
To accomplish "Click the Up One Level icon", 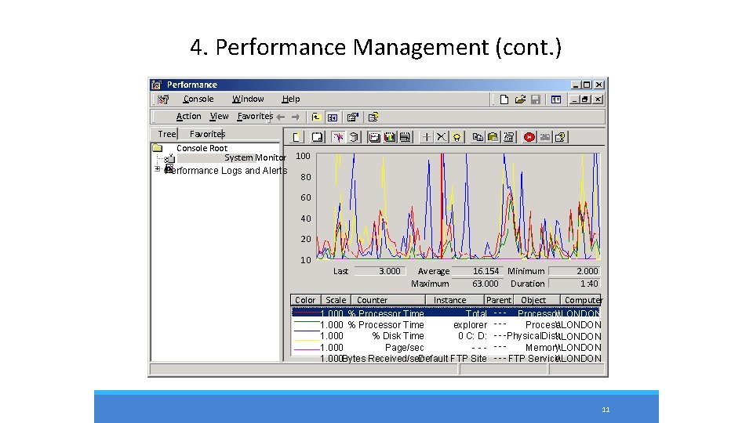I will 316,117.
